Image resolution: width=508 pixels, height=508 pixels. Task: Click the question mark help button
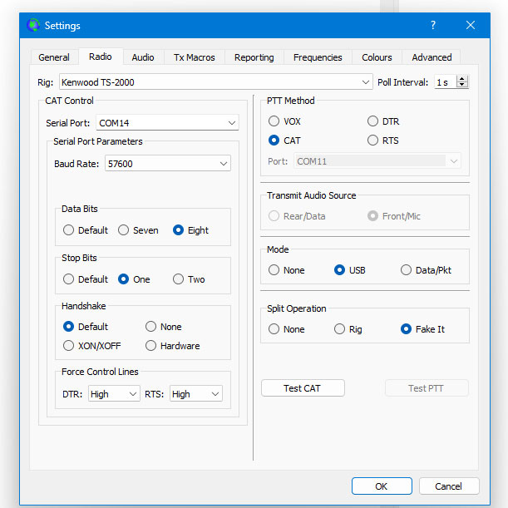point(432,25)
